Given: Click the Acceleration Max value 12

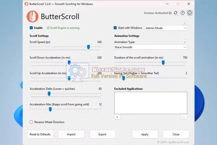Looking at the screenshot, I should pyautogui.click(x=100, y=104).
